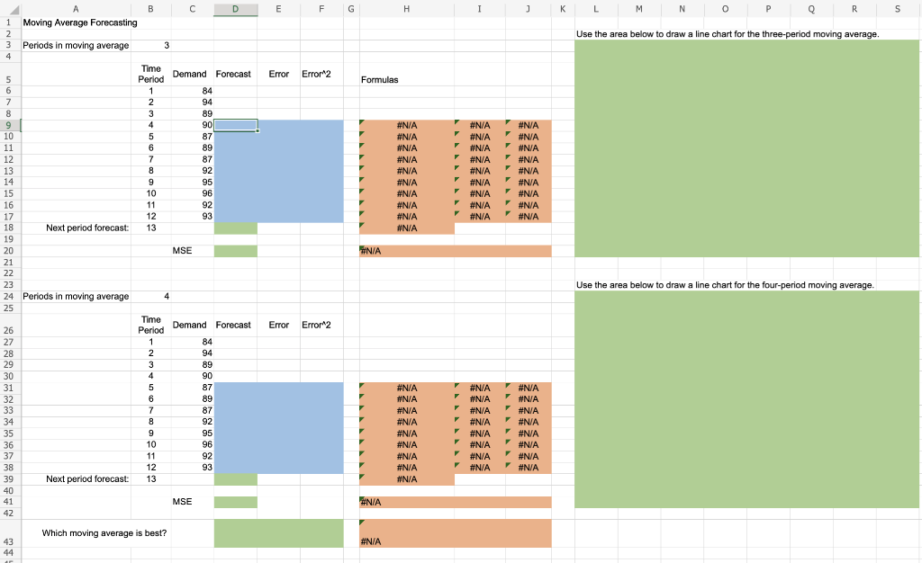The image size is (922, 563).
Task: Select row 31 header
Action: (9, 388)
